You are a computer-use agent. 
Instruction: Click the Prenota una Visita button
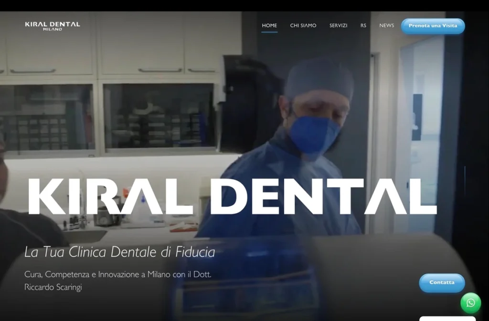433,26
